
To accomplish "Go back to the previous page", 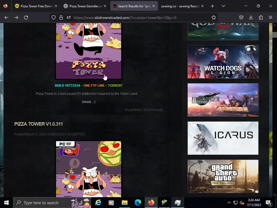I will pos(6,18).
